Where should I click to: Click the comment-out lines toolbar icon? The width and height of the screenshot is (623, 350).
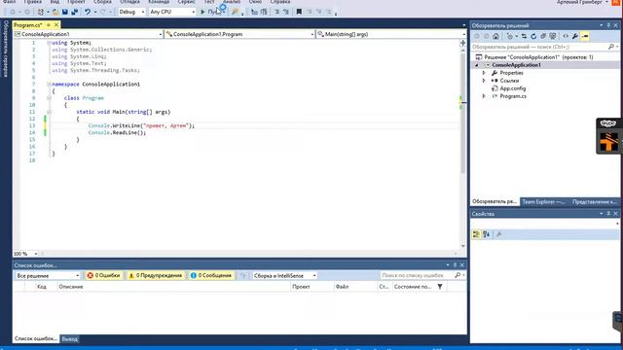[x=276, y=12]
